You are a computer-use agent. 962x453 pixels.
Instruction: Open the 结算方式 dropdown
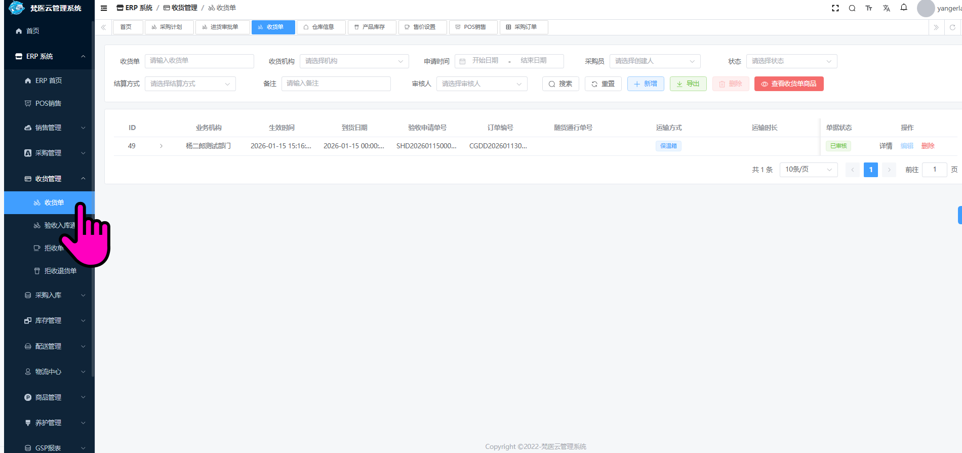[190, 84]
